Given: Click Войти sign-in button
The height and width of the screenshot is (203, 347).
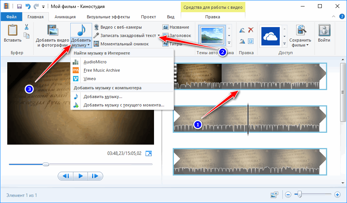Looking at the screenshot, I should (324, 33).
